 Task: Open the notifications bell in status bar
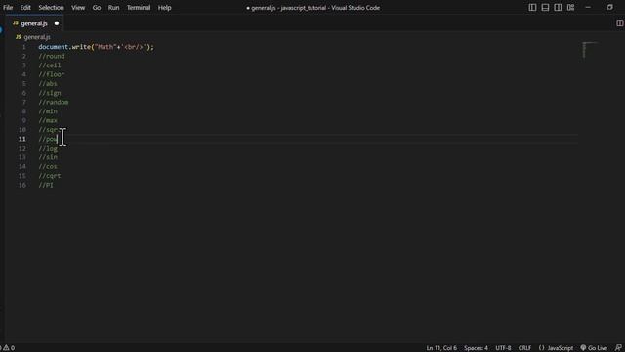click(618, 348)
